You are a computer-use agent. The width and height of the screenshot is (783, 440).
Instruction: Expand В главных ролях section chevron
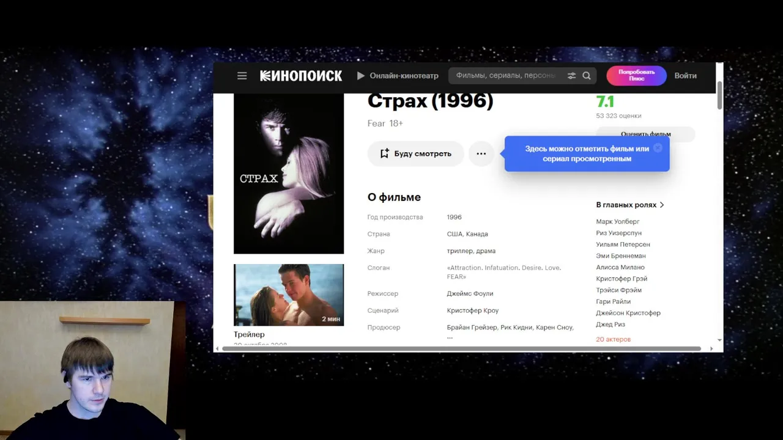pyautogui.click(x=662, y=205)
